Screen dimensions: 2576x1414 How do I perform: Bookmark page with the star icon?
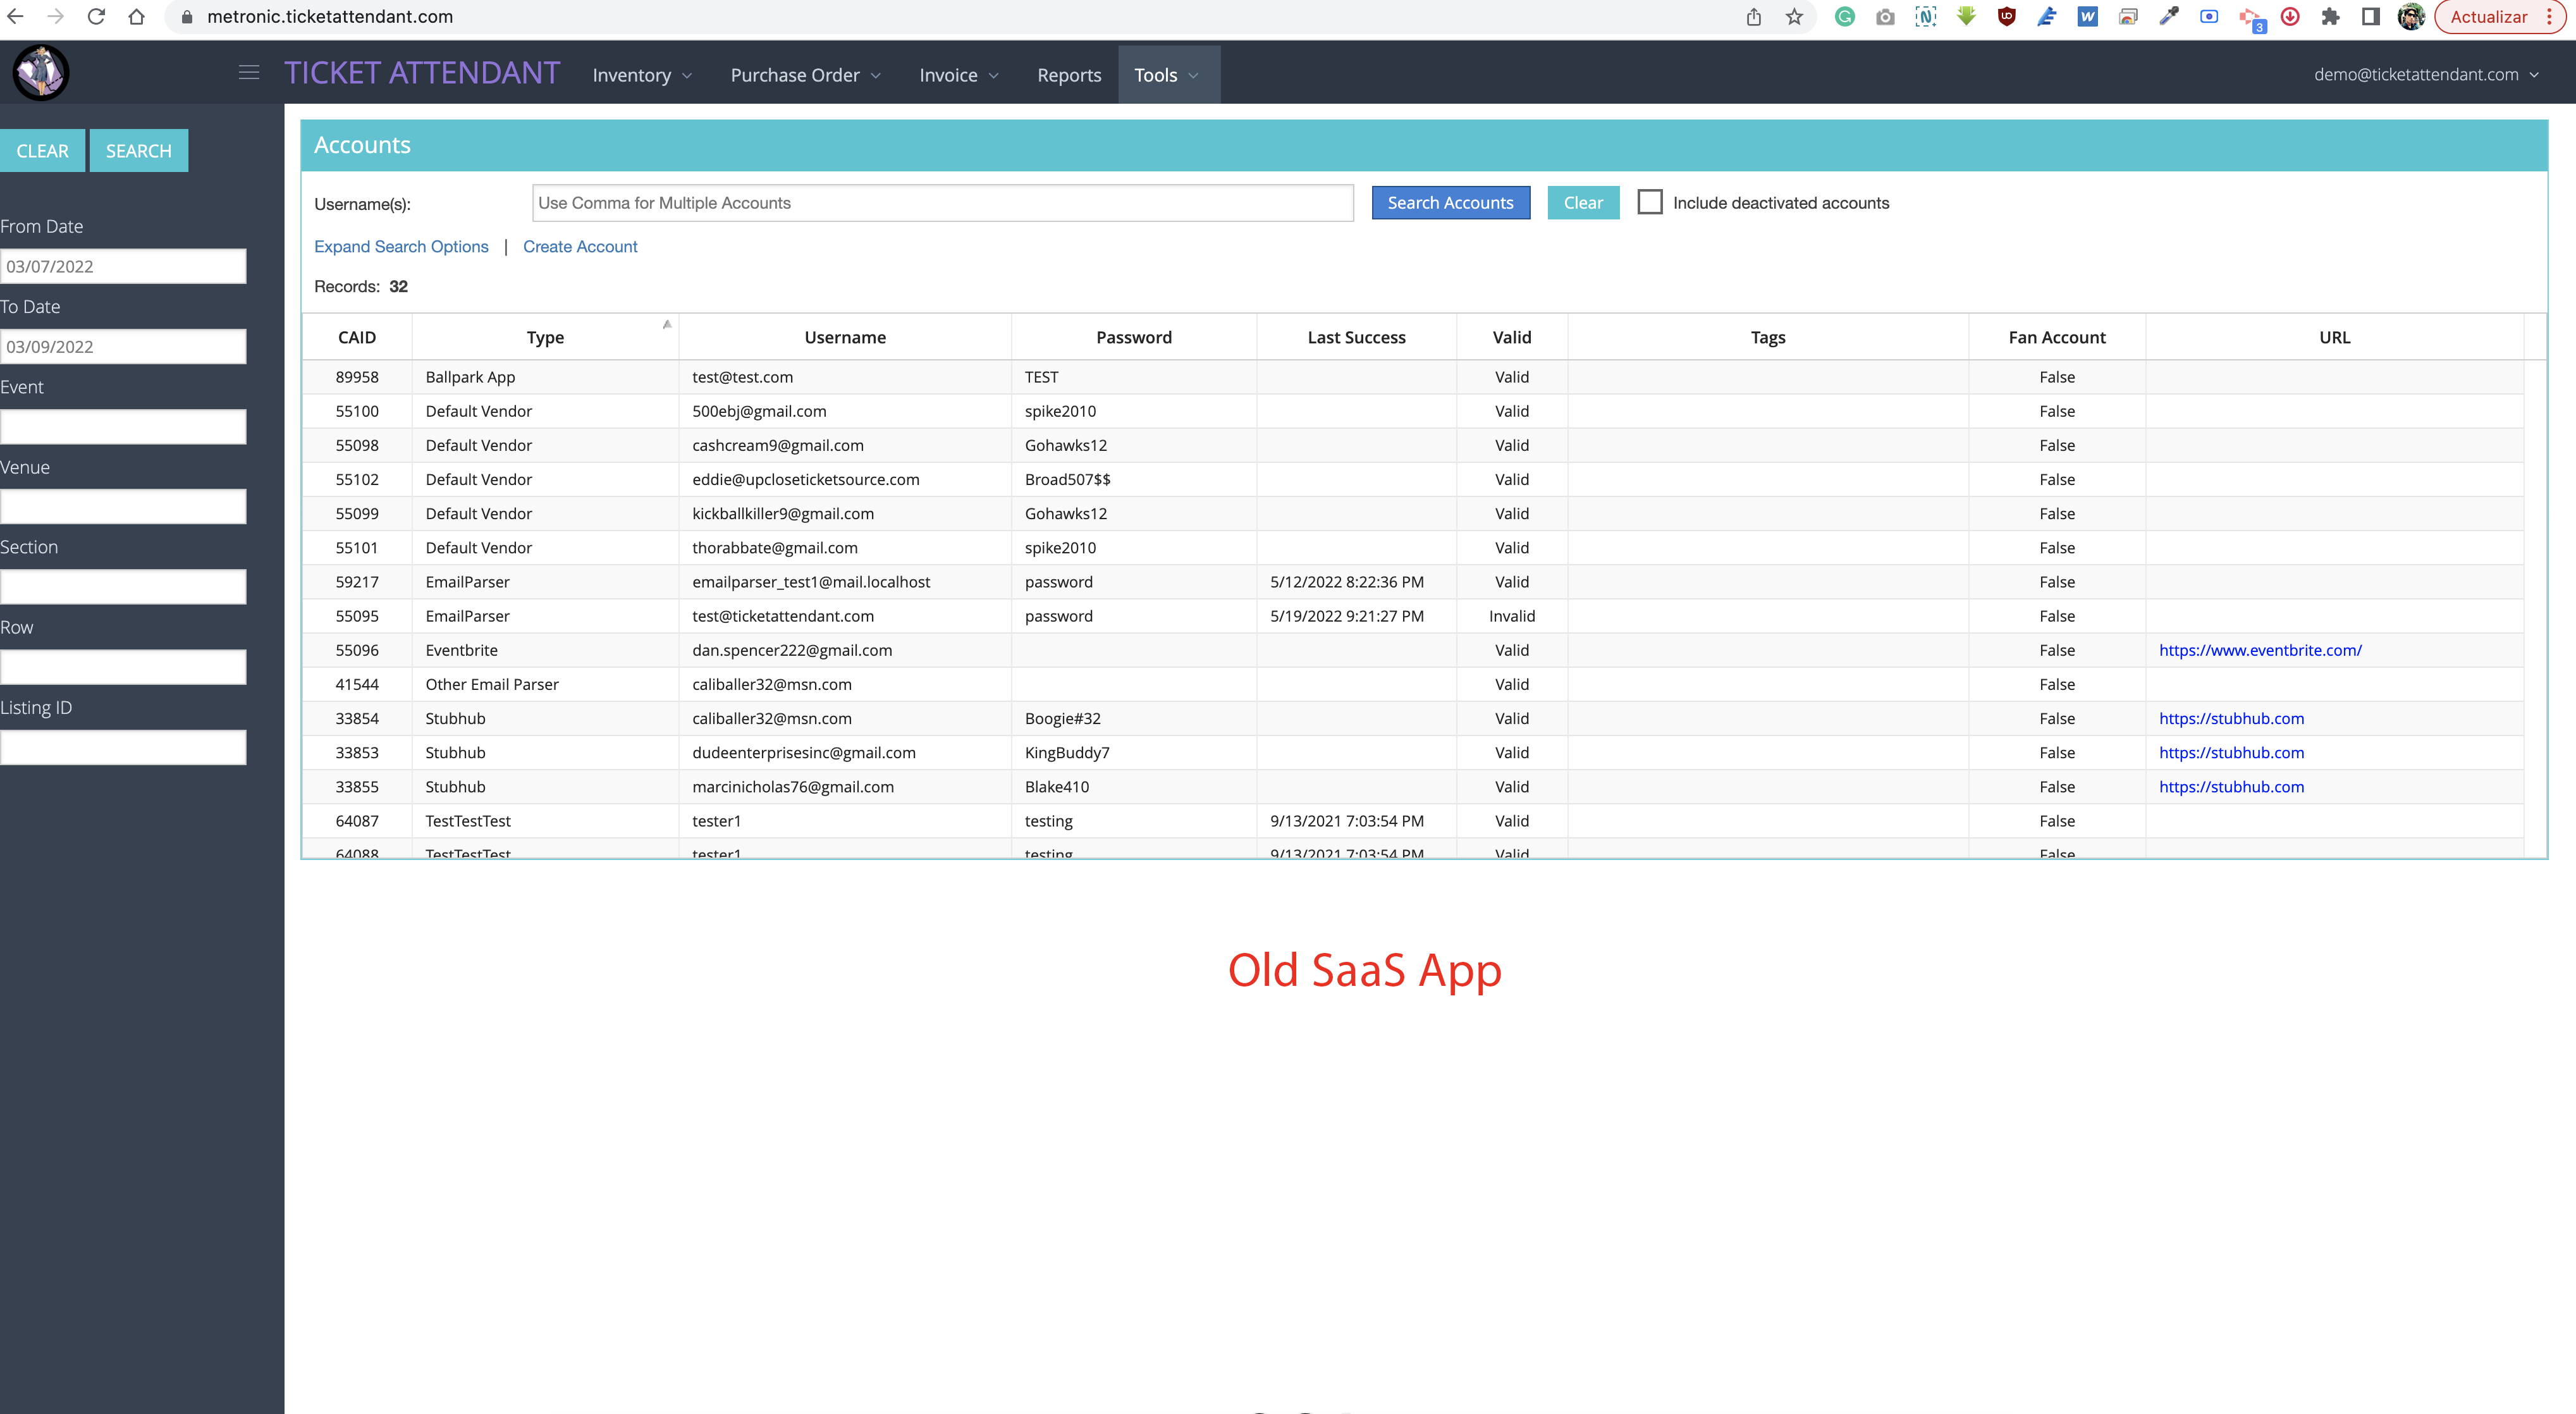[1795, 17]
